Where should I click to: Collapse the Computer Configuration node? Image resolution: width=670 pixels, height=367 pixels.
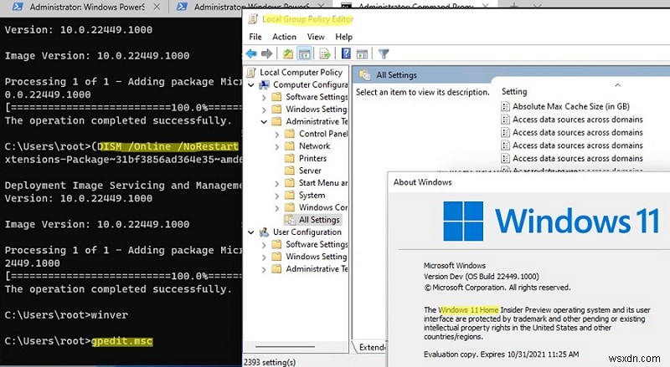250,85
